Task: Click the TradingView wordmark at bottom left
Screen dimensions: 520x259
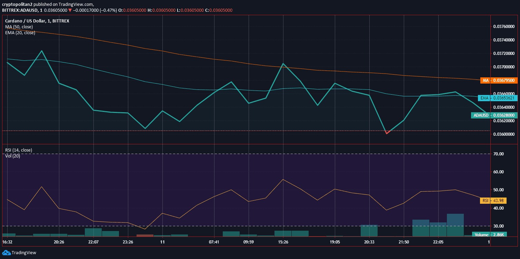Action: (x=24, y=252)
